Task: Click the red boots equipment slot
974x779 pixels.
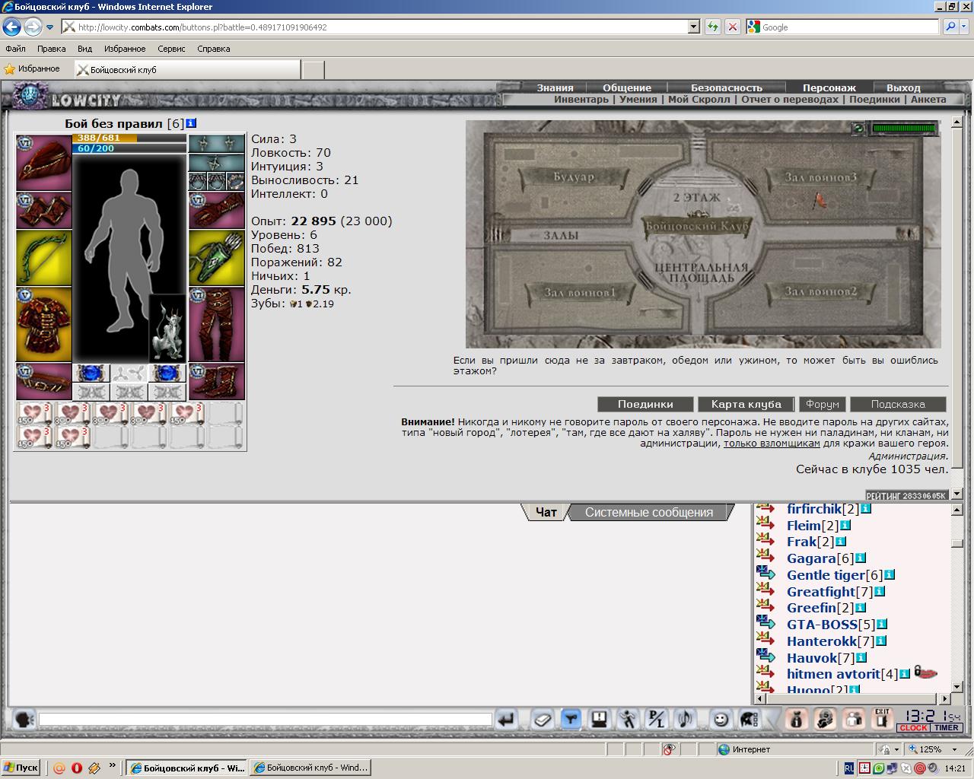Action: (x=217, y=381)
